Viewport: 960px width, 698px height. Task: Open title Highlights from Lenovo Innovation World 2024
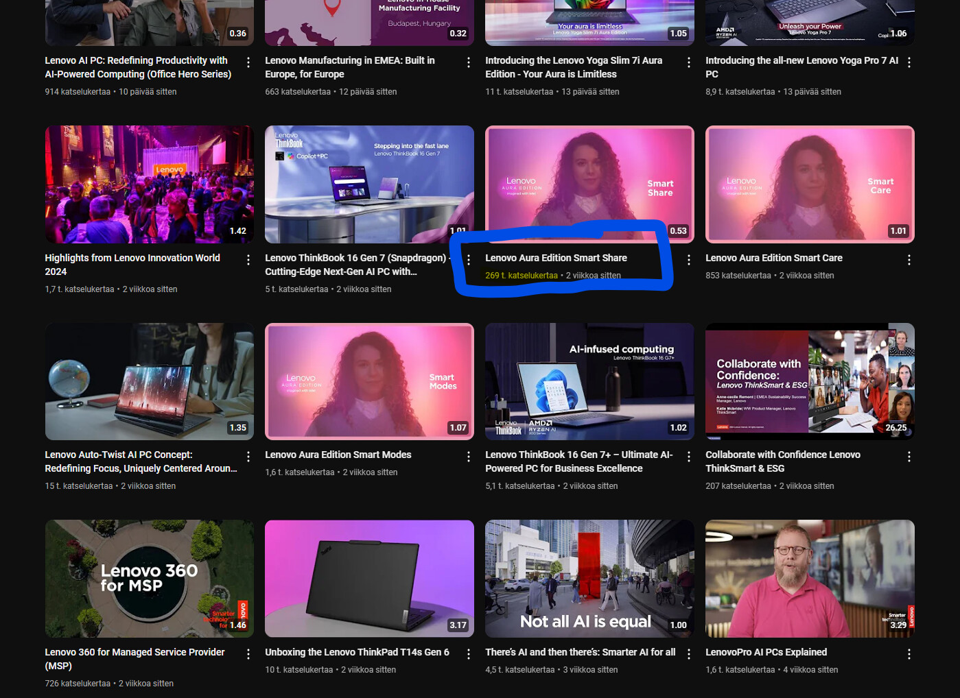(x=132, y=265)
